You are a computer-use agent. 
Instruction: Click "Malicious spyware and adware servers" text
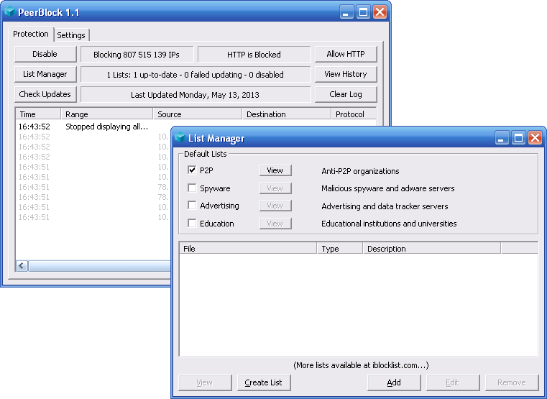(388, 188)
